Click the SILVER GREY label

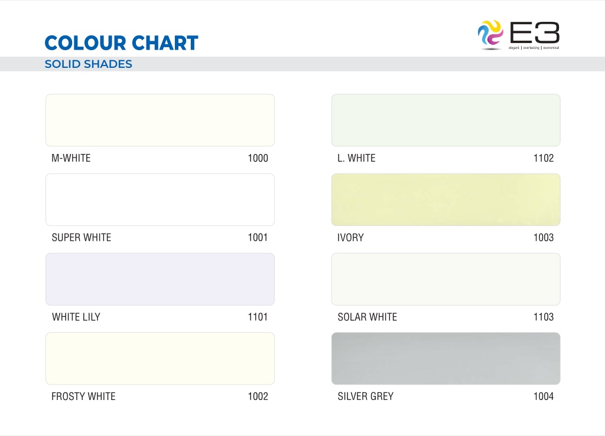(365, 396)
